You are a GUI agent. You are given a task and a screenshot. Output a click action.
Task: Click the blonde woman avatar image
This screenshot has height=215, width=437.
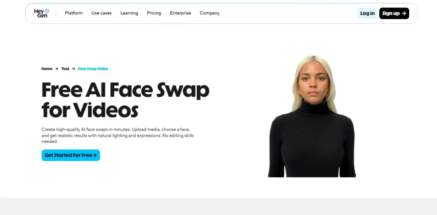point(312,116)
